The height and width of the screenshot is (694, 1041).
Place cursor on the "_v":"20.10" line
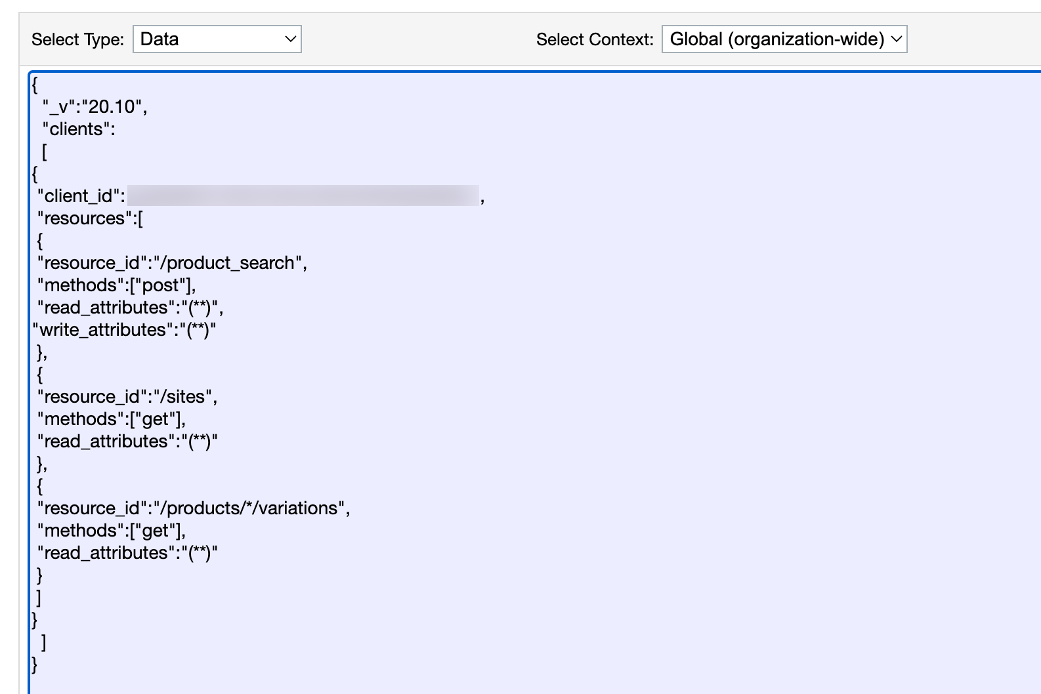pos(95,107)
